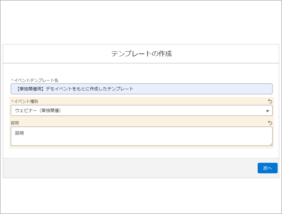
Task: Grab the 説明 textarea resize handle
Action: coord(271,144)
